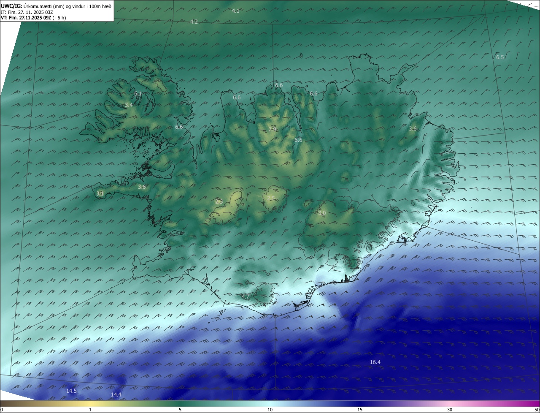Click the 10 tick on color scale
Image resolution: width=540 pixels, height=413 pixels.
point(270,410)
